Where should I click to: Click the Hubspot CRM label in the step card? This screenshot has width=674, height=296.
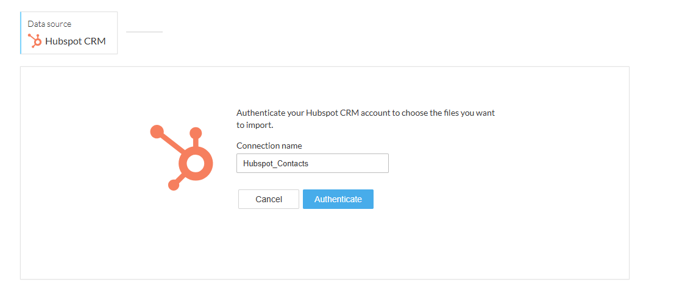[x=75, y=41]
